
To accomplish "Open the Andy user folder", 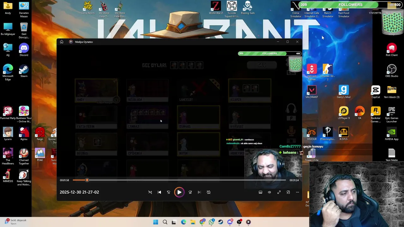I will point(8,8).
